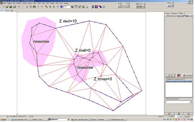Copy the selected objects
Viewport: 195px width, 122px height.
pos(31,7)
